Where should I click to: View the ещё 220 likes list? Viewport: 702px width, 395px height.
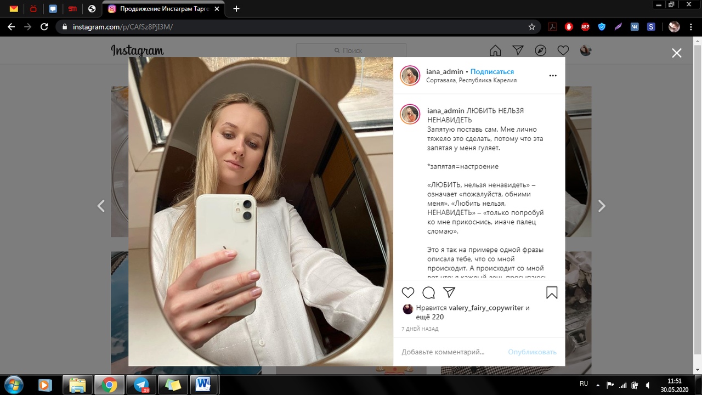pos(430,317)
